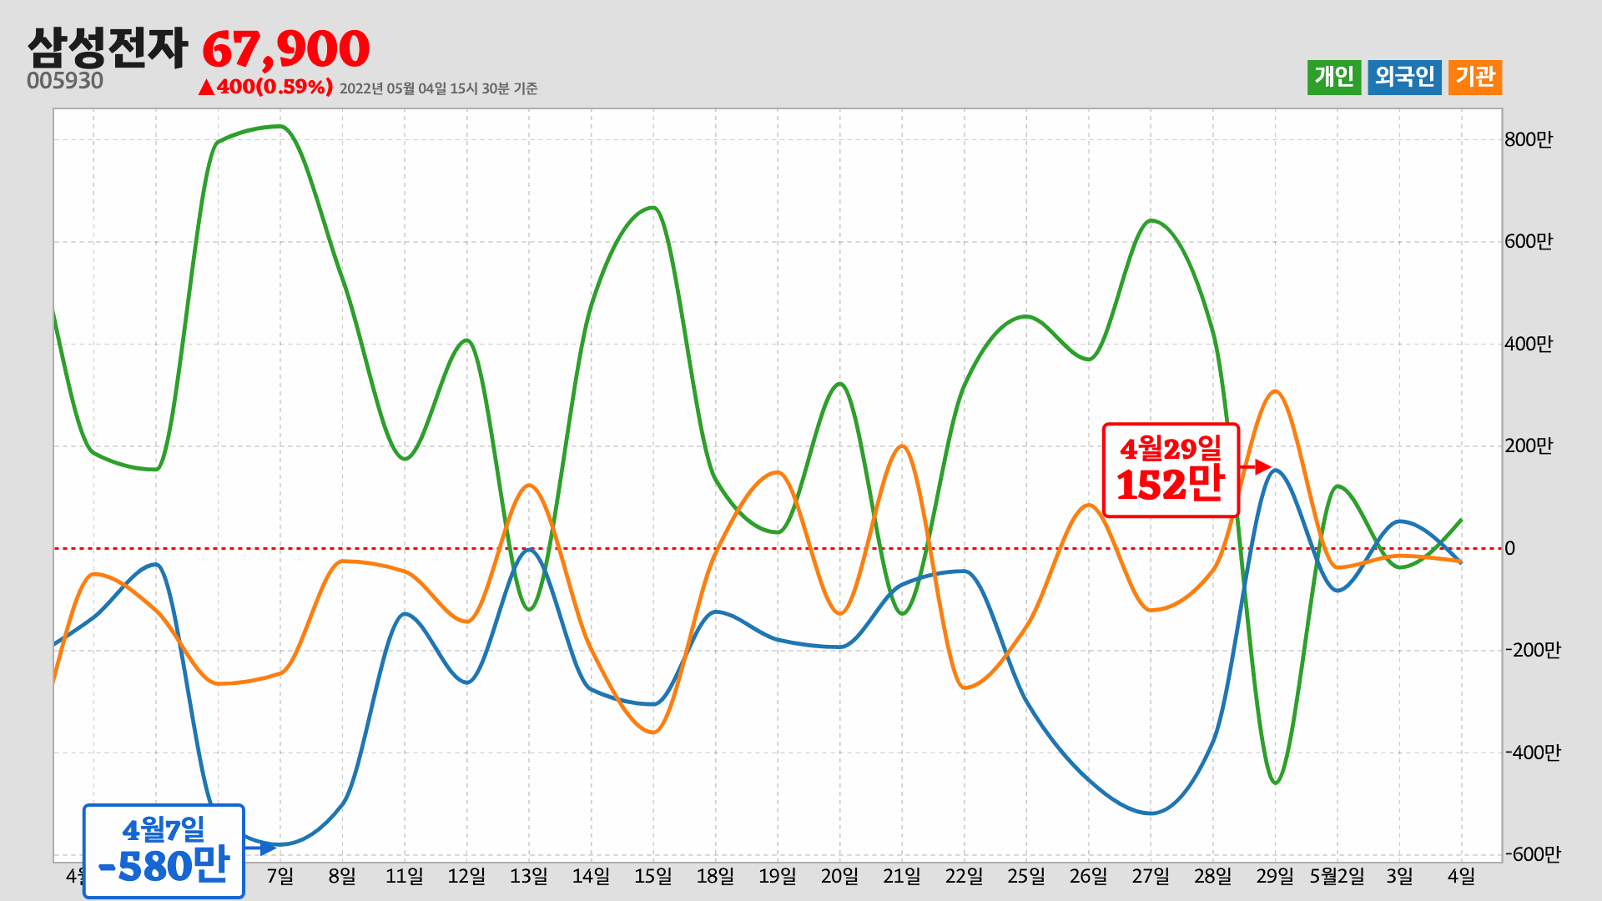Click the 27일 x-axis label
1602x901 pixels.
tap(1151, 876)
